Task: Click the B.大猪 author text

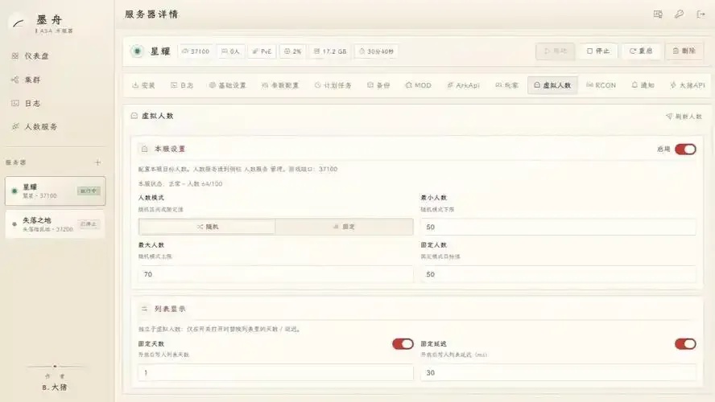Action: point(55,388)
